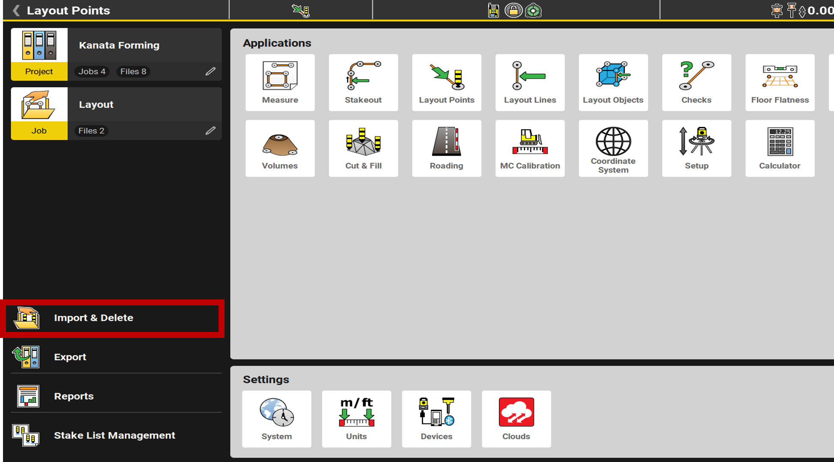Image resolution: width=834 pixels, height=462 pixels.
Task: Go back using Layout Points chevron
Action: pos(16,10)
